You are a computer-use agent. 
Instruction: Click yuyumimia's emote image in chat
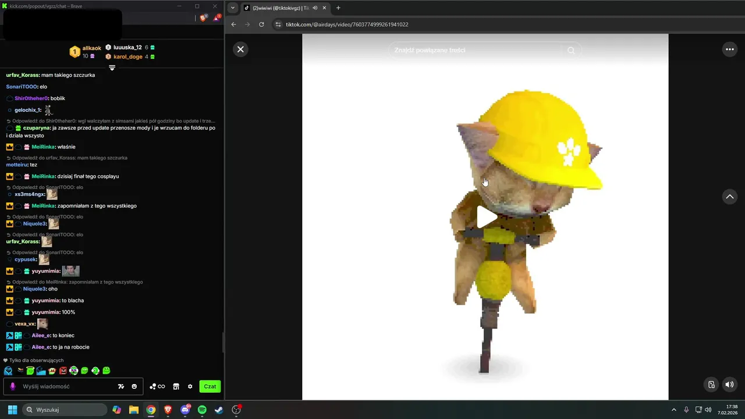(71, 271)
